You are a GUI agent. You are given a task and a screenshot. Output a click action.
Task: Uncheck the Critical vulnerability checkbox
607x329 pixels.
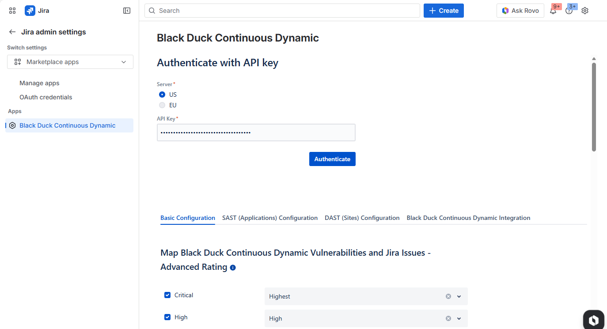point(167,295)
